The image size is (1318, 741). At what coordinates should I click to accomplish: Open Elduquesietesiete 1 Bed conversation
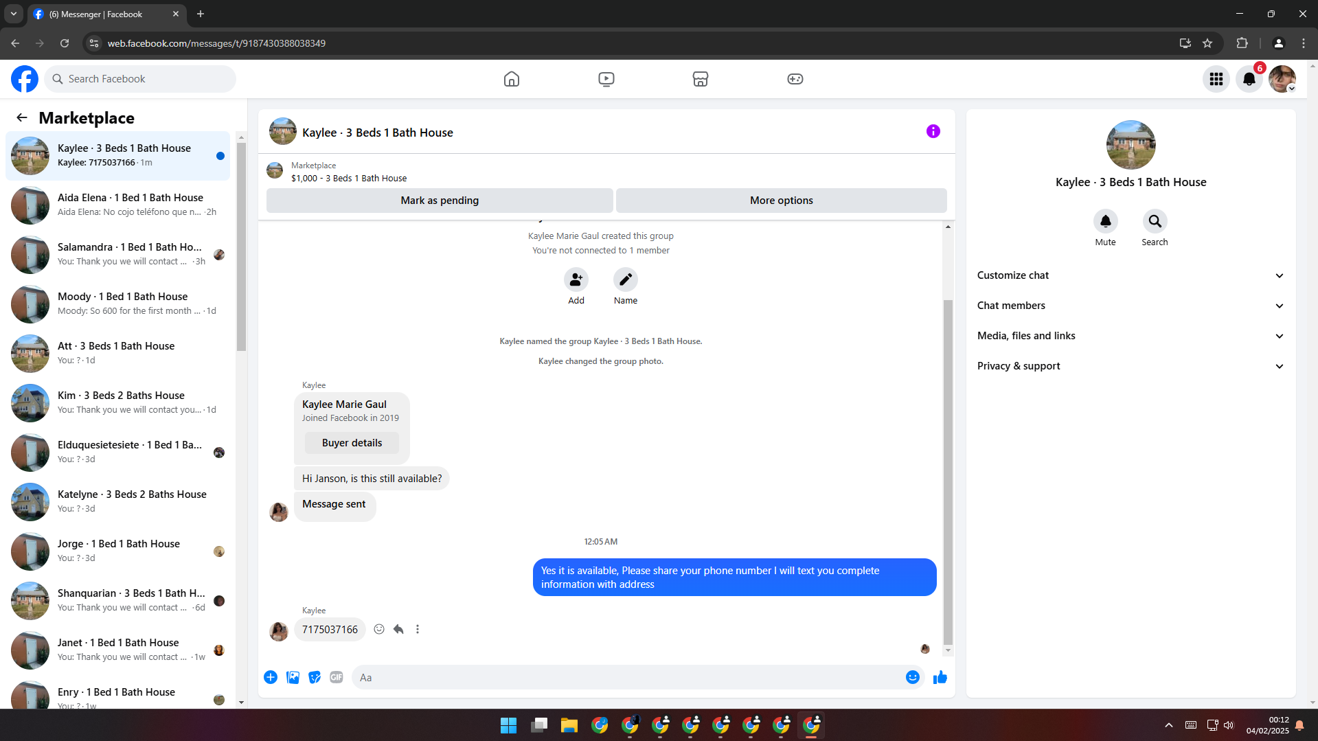coord(117,452)
